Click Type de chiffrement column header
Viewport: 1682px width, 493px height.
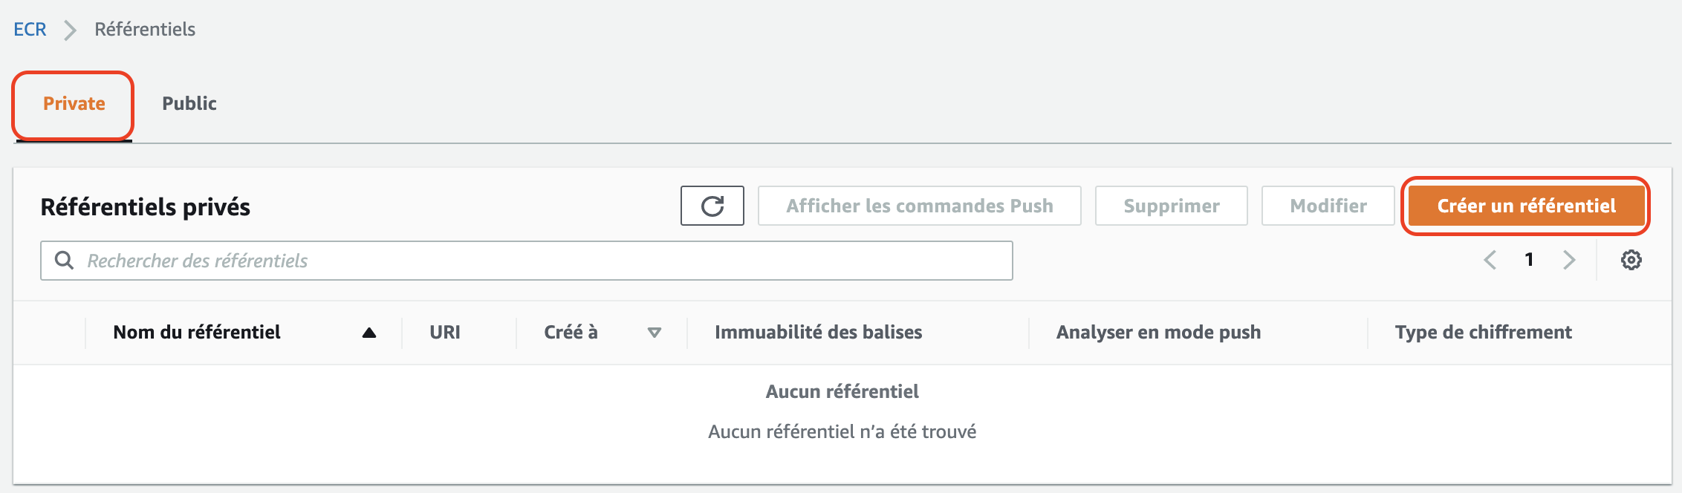pyautogui.click(x=1483, y=333)
